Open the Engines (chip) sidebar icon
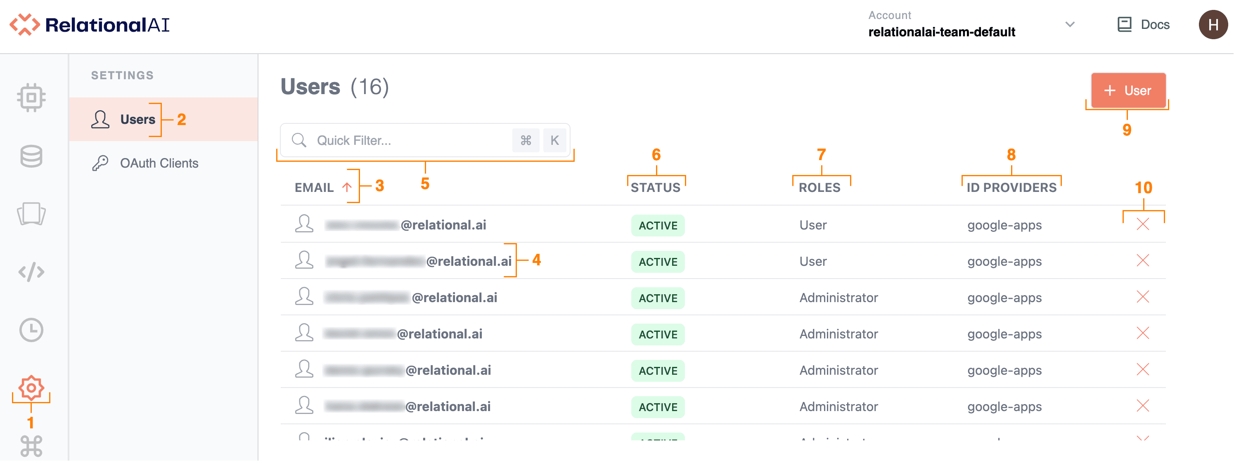 [31, 98]
